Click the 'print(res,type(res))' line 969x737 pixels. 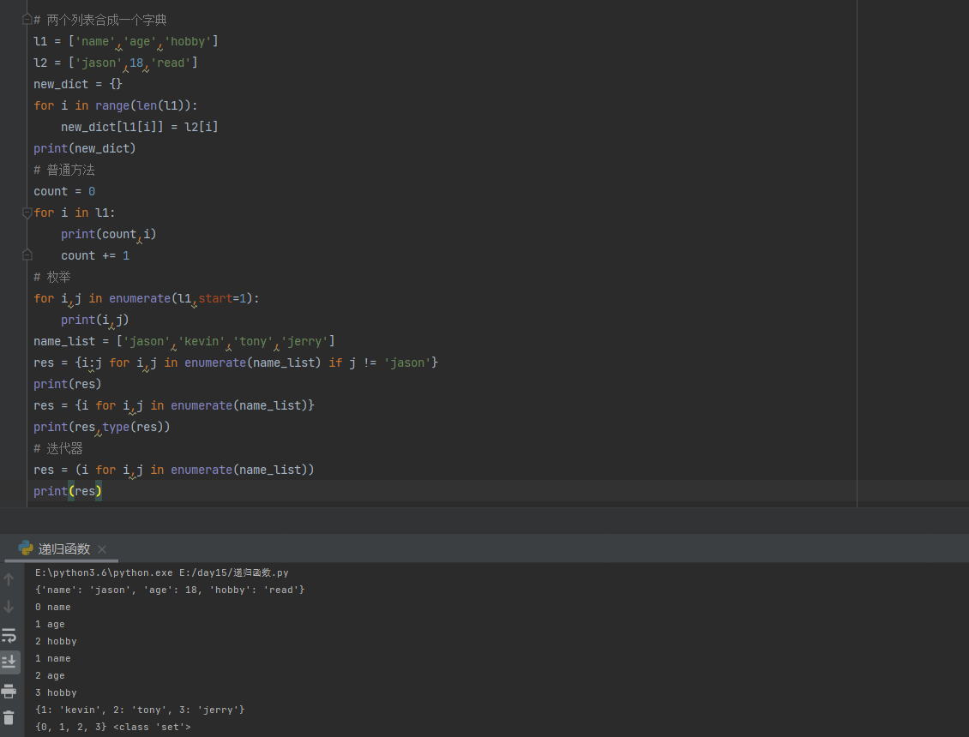102,427
